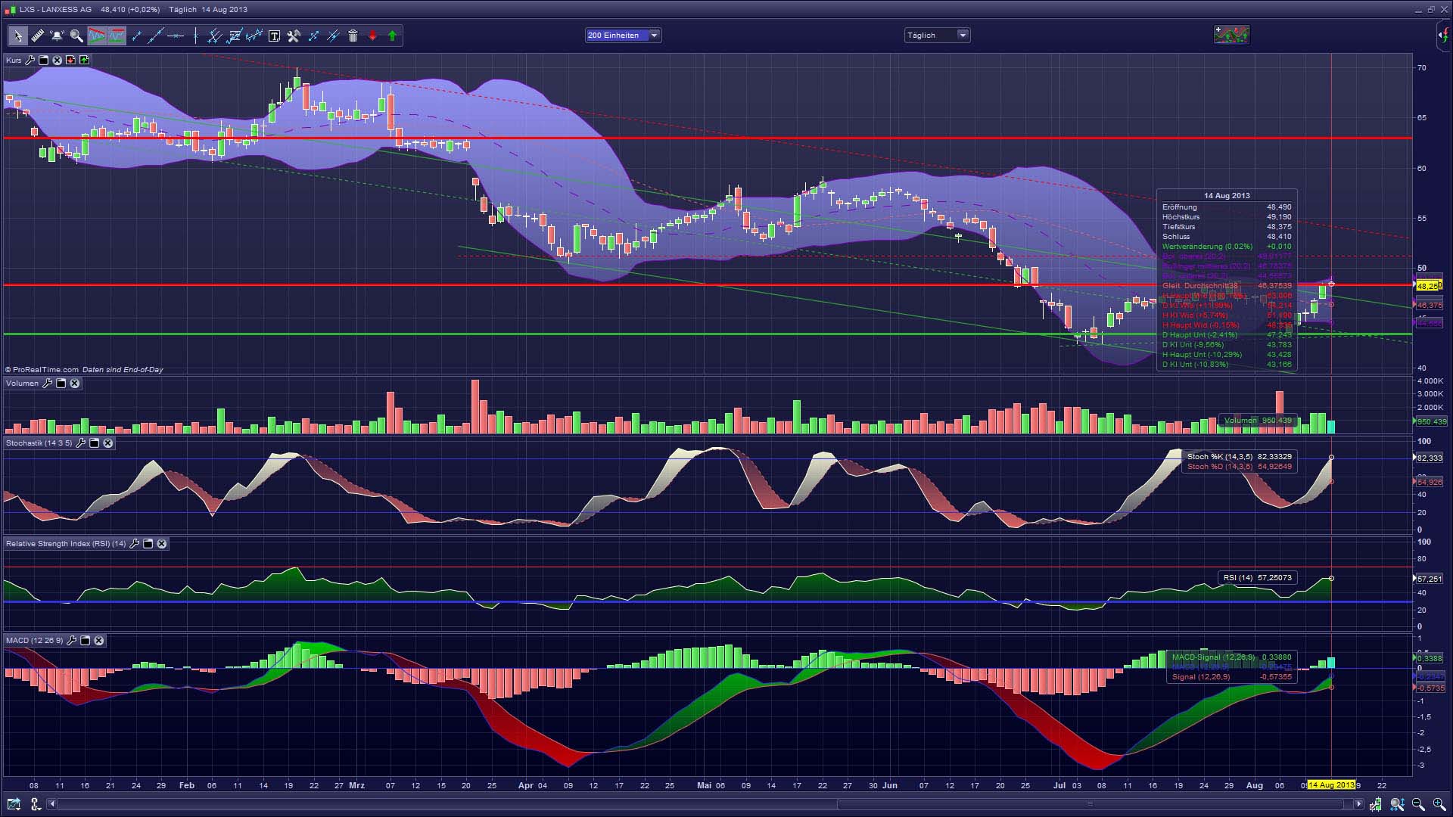Viewport: 1453px width, 817px height.
Task: Click the trash can delete icon
Action: tap(353, 36)
